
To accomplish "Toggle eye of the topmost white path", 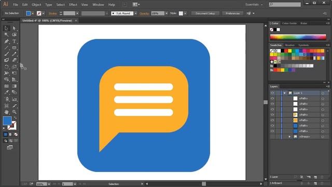I will (x=272, y=98).
